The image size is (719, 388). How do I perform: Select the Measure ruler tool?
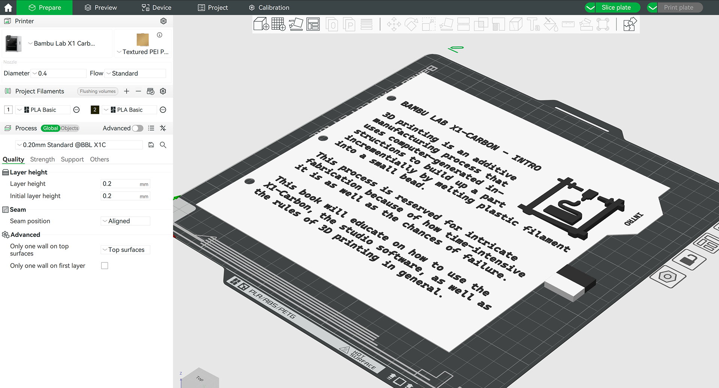point(568,24)
